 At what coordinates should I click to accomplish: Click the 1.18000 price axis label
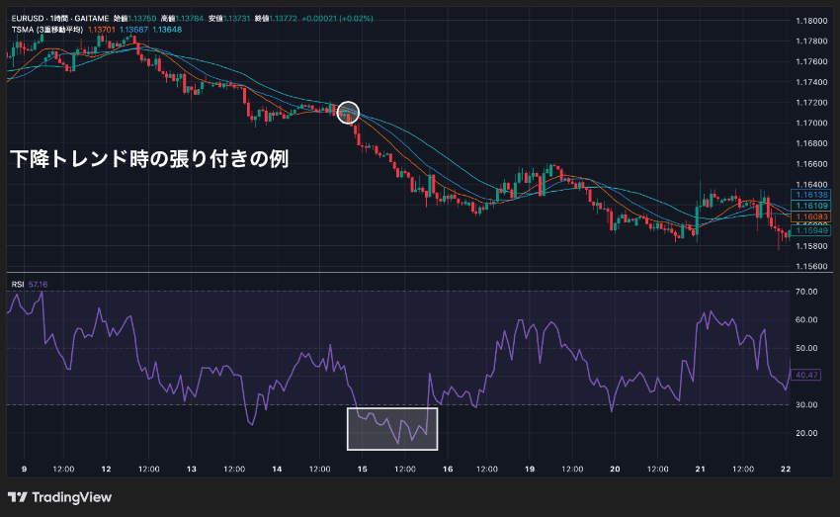pyautogui.click(x=811, y=21)
